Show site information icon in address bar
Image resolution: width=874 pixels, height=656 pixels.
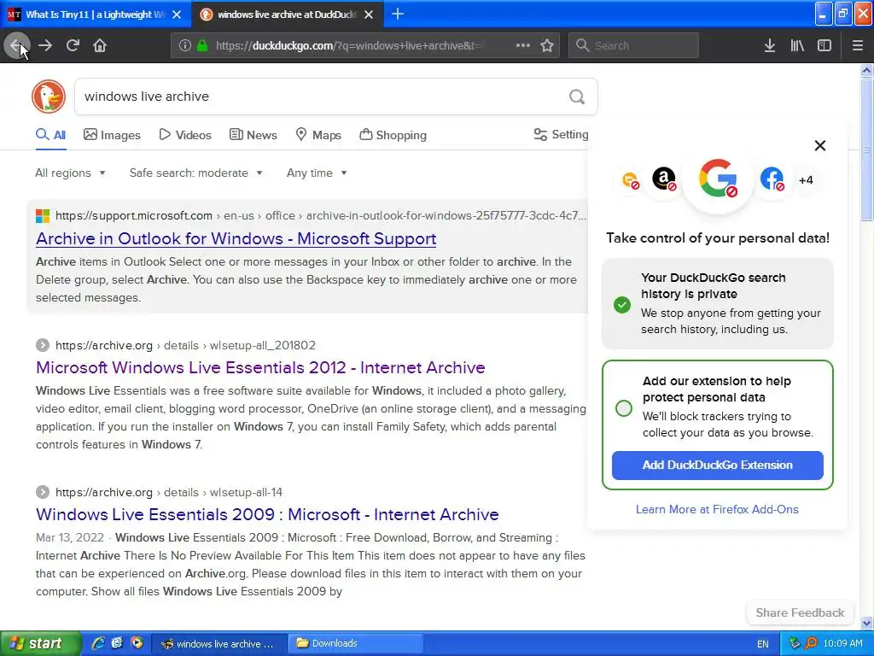tap(185, 45)
